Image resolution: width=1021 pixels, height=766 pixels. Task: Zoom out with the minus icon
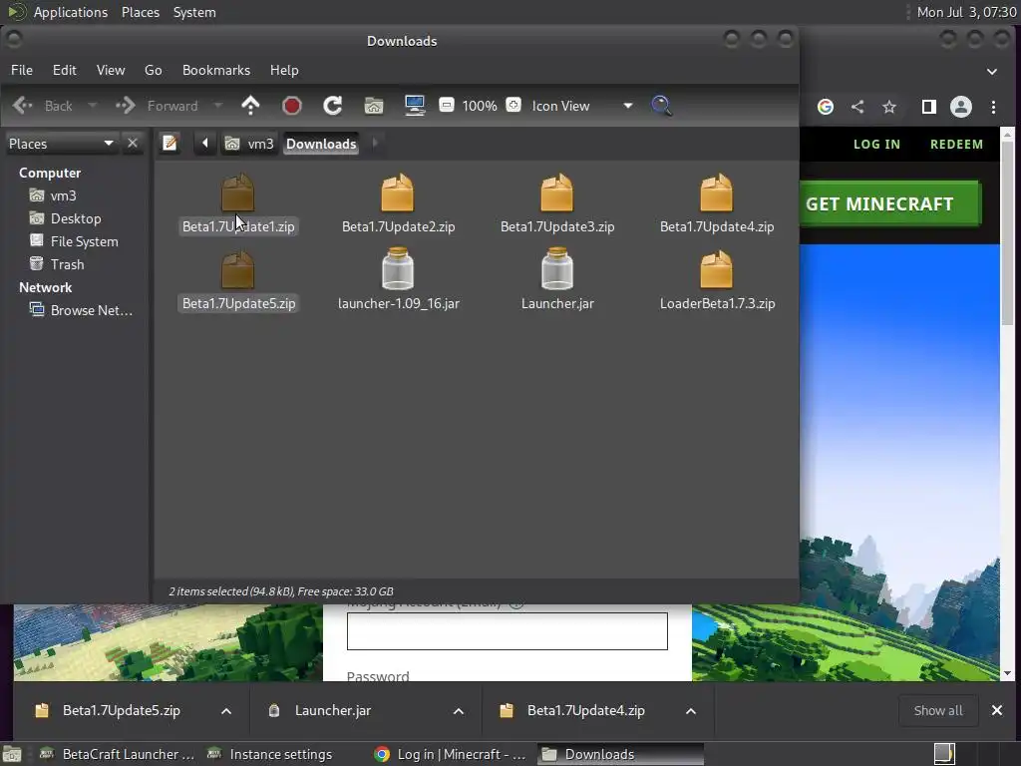coord(447,105)
